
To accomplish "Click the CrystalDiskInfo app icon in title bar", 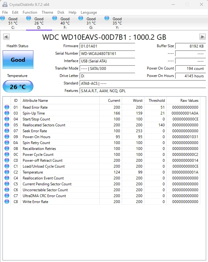I will click(5, 5).
